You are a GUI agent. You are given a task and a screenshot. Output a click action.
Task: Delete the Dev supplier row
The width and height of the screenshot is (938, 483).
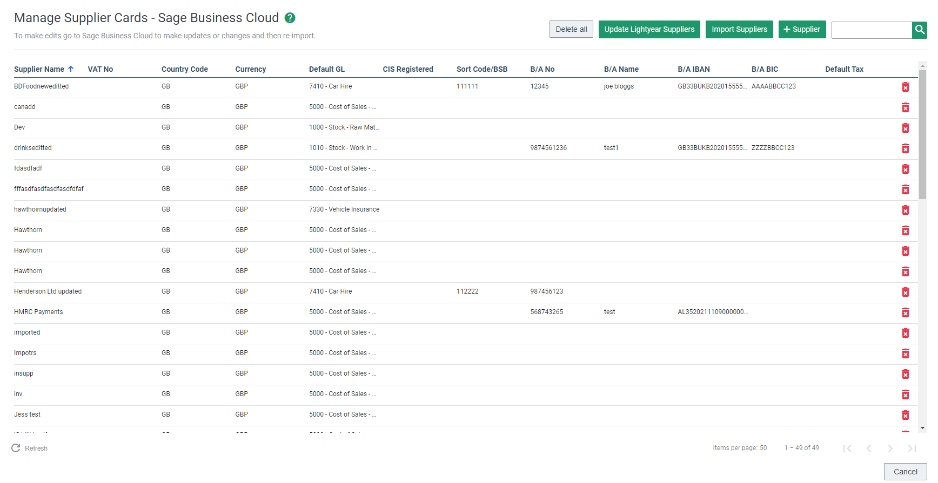tap(906, 128)
